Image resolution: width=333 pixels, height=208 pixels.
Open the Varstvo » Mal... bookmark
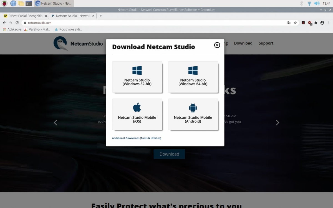pos(37,29)
